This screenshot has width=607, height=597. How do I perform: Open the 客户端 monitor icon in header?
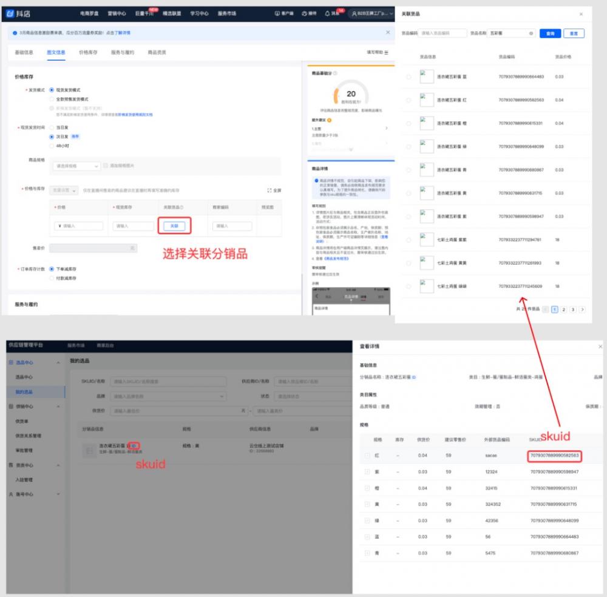[x=277, y=13]
